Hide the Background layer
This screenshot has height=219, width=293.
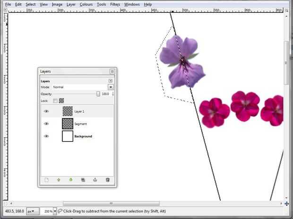(x=46, y=136)
